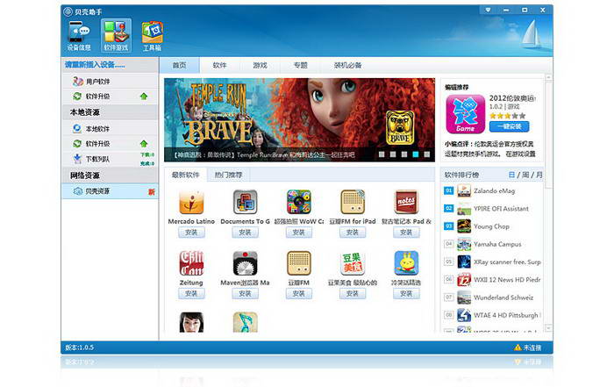Screen dimensions: 614x387
Task: Select the first banner slide dot
Action: (382, 154)
